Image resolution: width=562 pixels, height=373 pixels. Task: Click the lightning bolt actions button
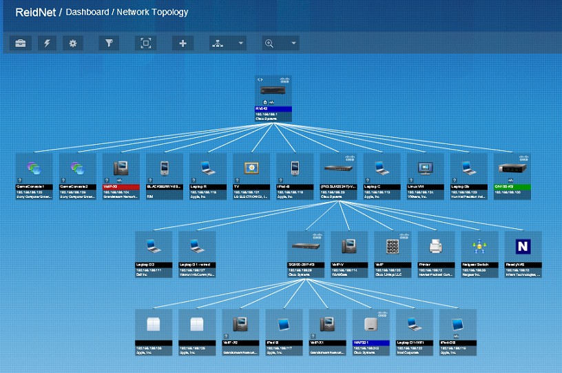click(47, 43)
